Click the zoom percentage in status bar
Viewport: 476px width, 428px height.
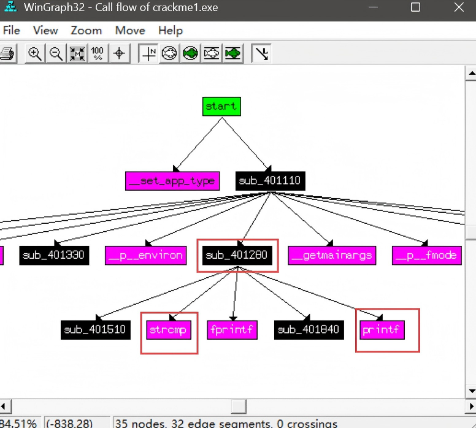pos(18,424)
